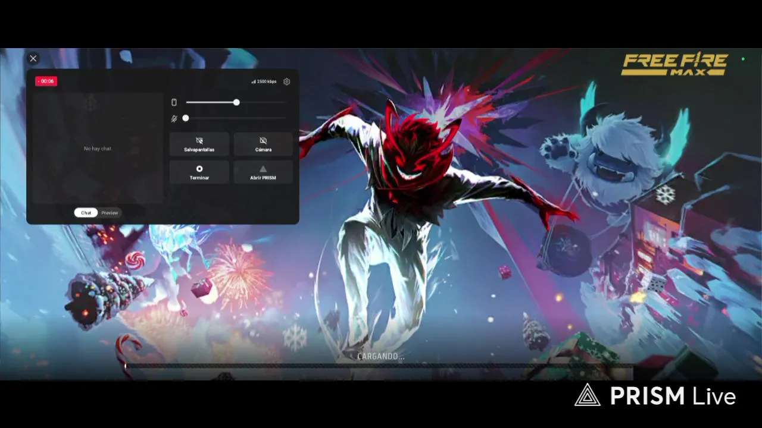Close the PRISM overlay with the X button
This screenshot has height=428, width=762.
tap(33, 58)
